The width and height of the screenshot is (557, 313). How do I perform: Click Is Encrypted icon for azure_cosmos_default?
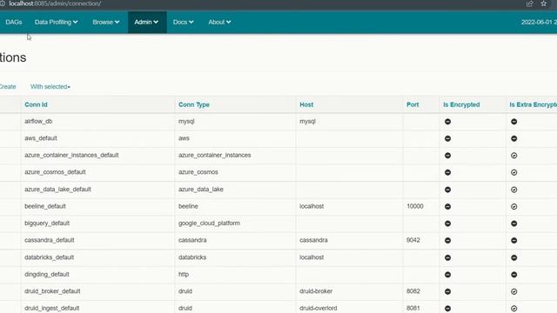pos(447,172)
